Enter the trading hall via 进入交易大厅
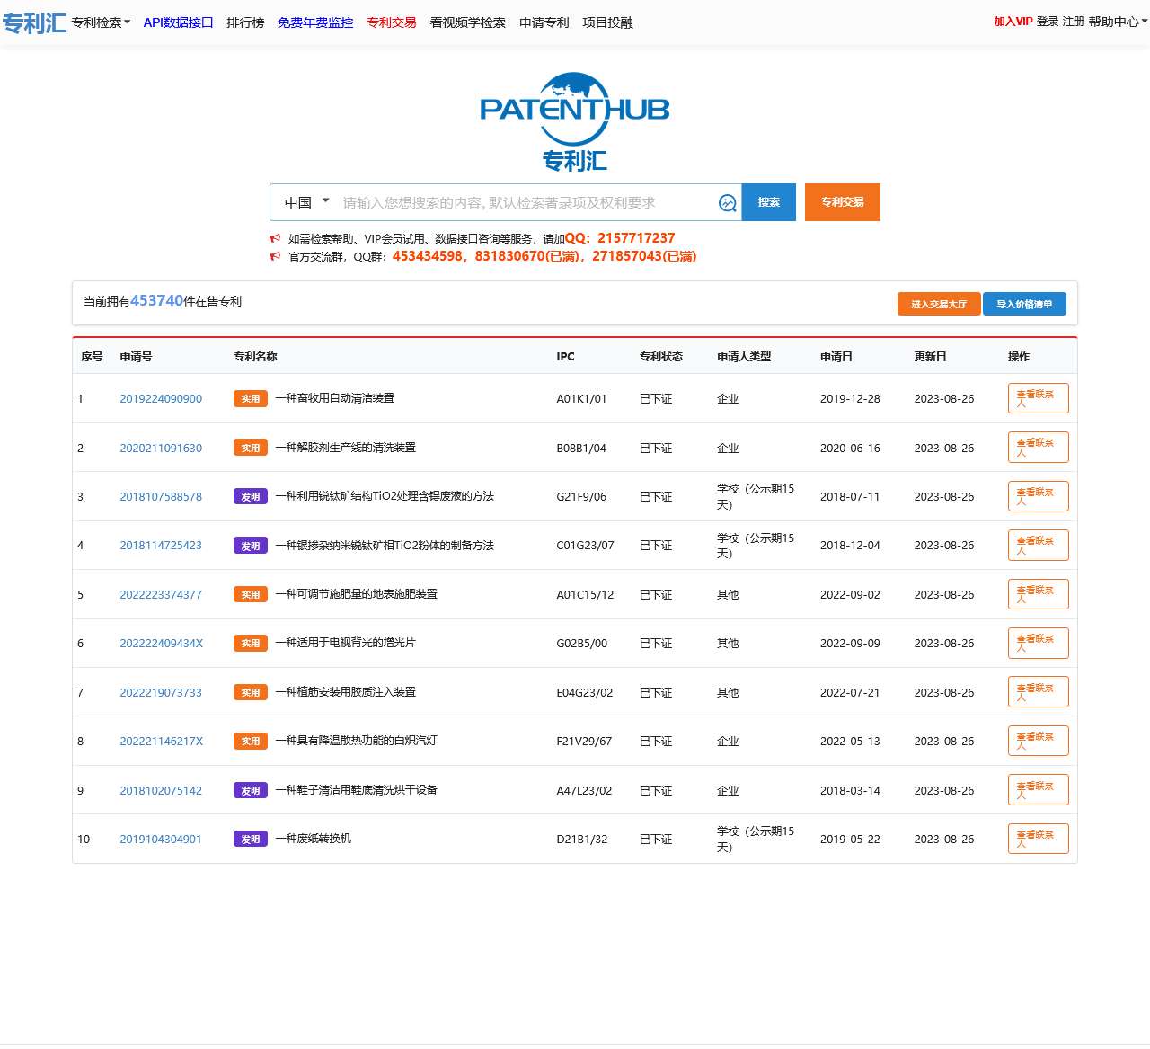This screenshot has height=1049, width=1150. point(938,304)
